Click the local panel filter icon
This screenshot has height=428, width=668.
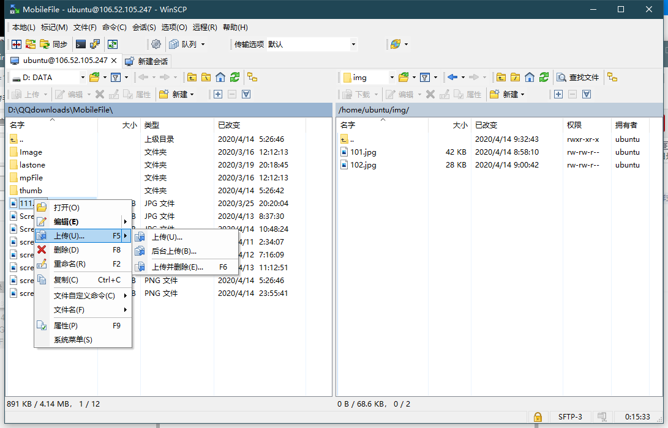pyautogui.click(x=116, y=78)
